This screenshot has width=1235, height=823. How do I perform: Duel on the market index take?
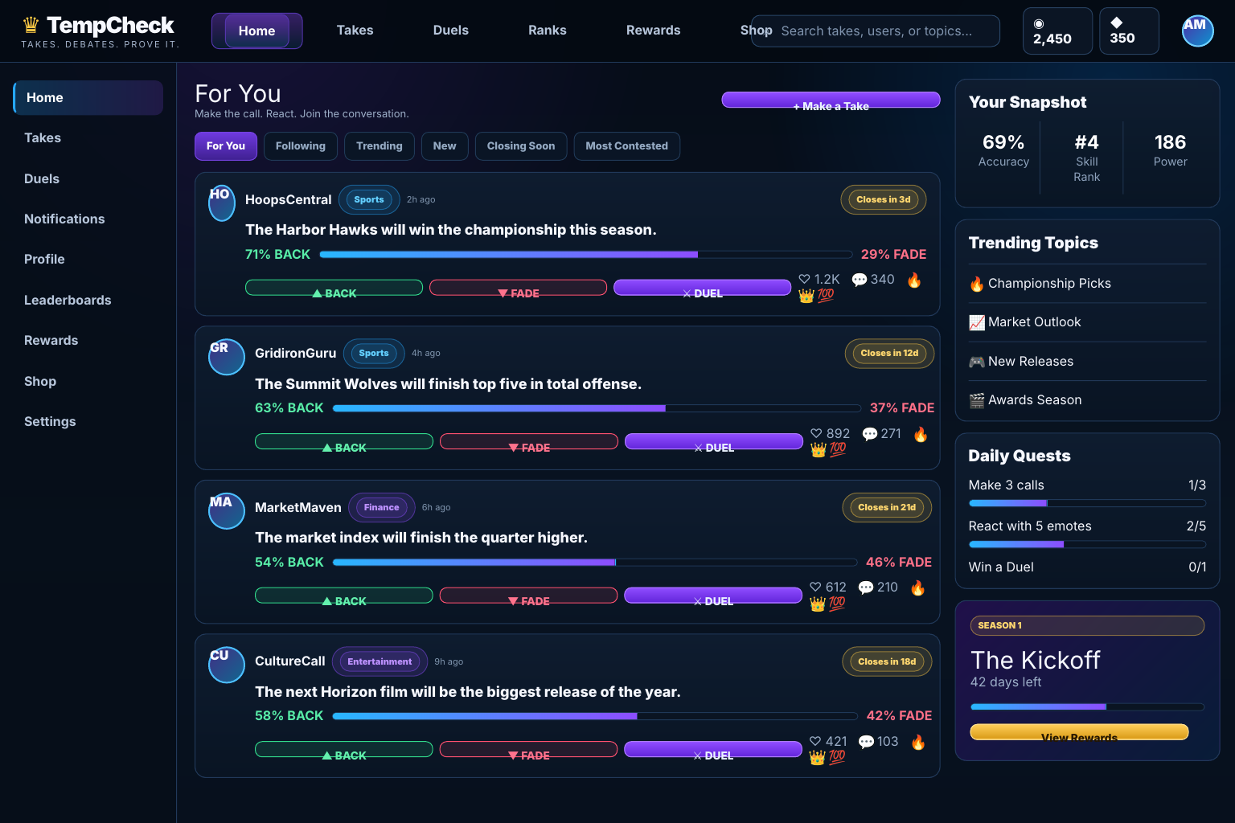click(x=713, y=596)
